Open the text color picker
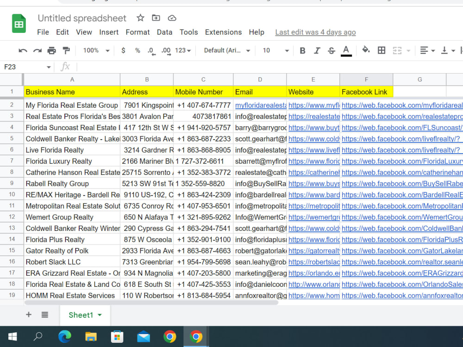Screen dimensions: 463x347 tap(346, 51)
